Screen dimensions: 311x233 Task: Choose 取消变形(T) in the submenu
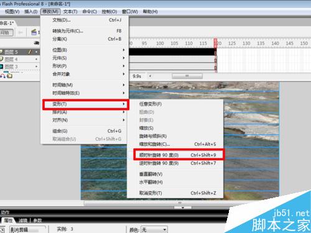pos(175,193)
